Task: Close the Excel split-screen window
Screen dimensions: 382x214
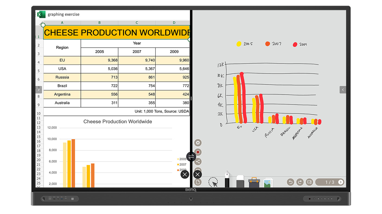Action: [x=185, y=174]
